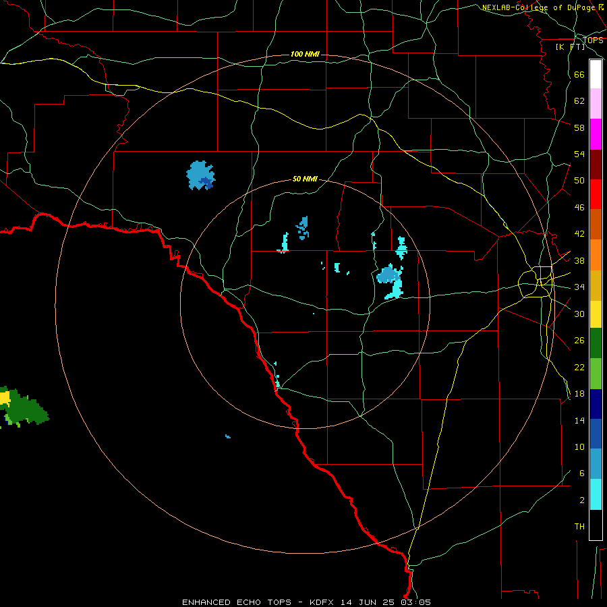
Task: Select the dark green legend swatch
Action: (596, 343)
